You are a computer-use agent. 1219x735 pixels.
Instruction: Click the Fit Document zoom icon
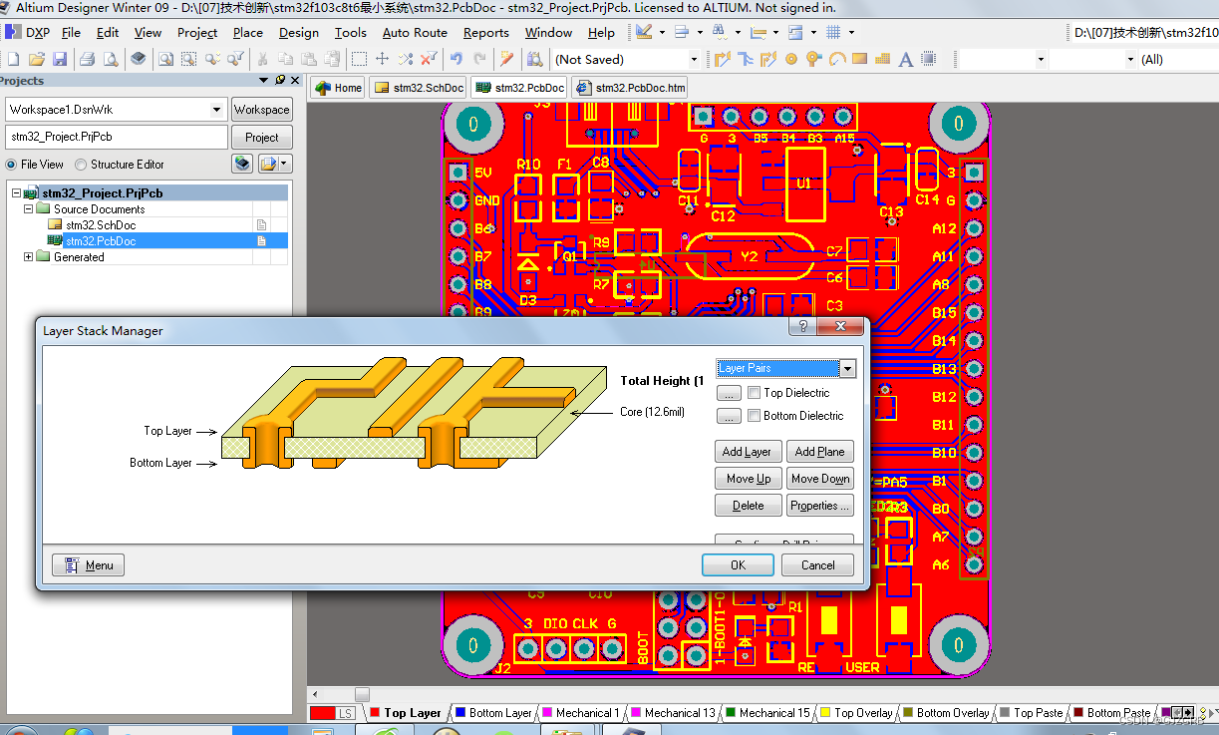[x=165, y=59]
